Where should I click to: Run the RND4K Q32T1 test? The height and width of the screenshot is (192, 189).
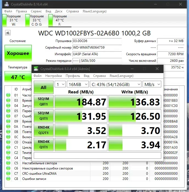pyautogui.click(x=44, y=130)
